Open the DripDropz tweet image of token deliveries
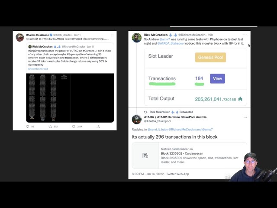 click(x=70, y=98)
